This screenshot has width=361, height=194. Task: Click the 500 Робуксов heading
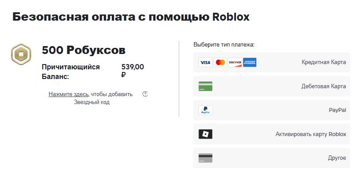point(84,50)
